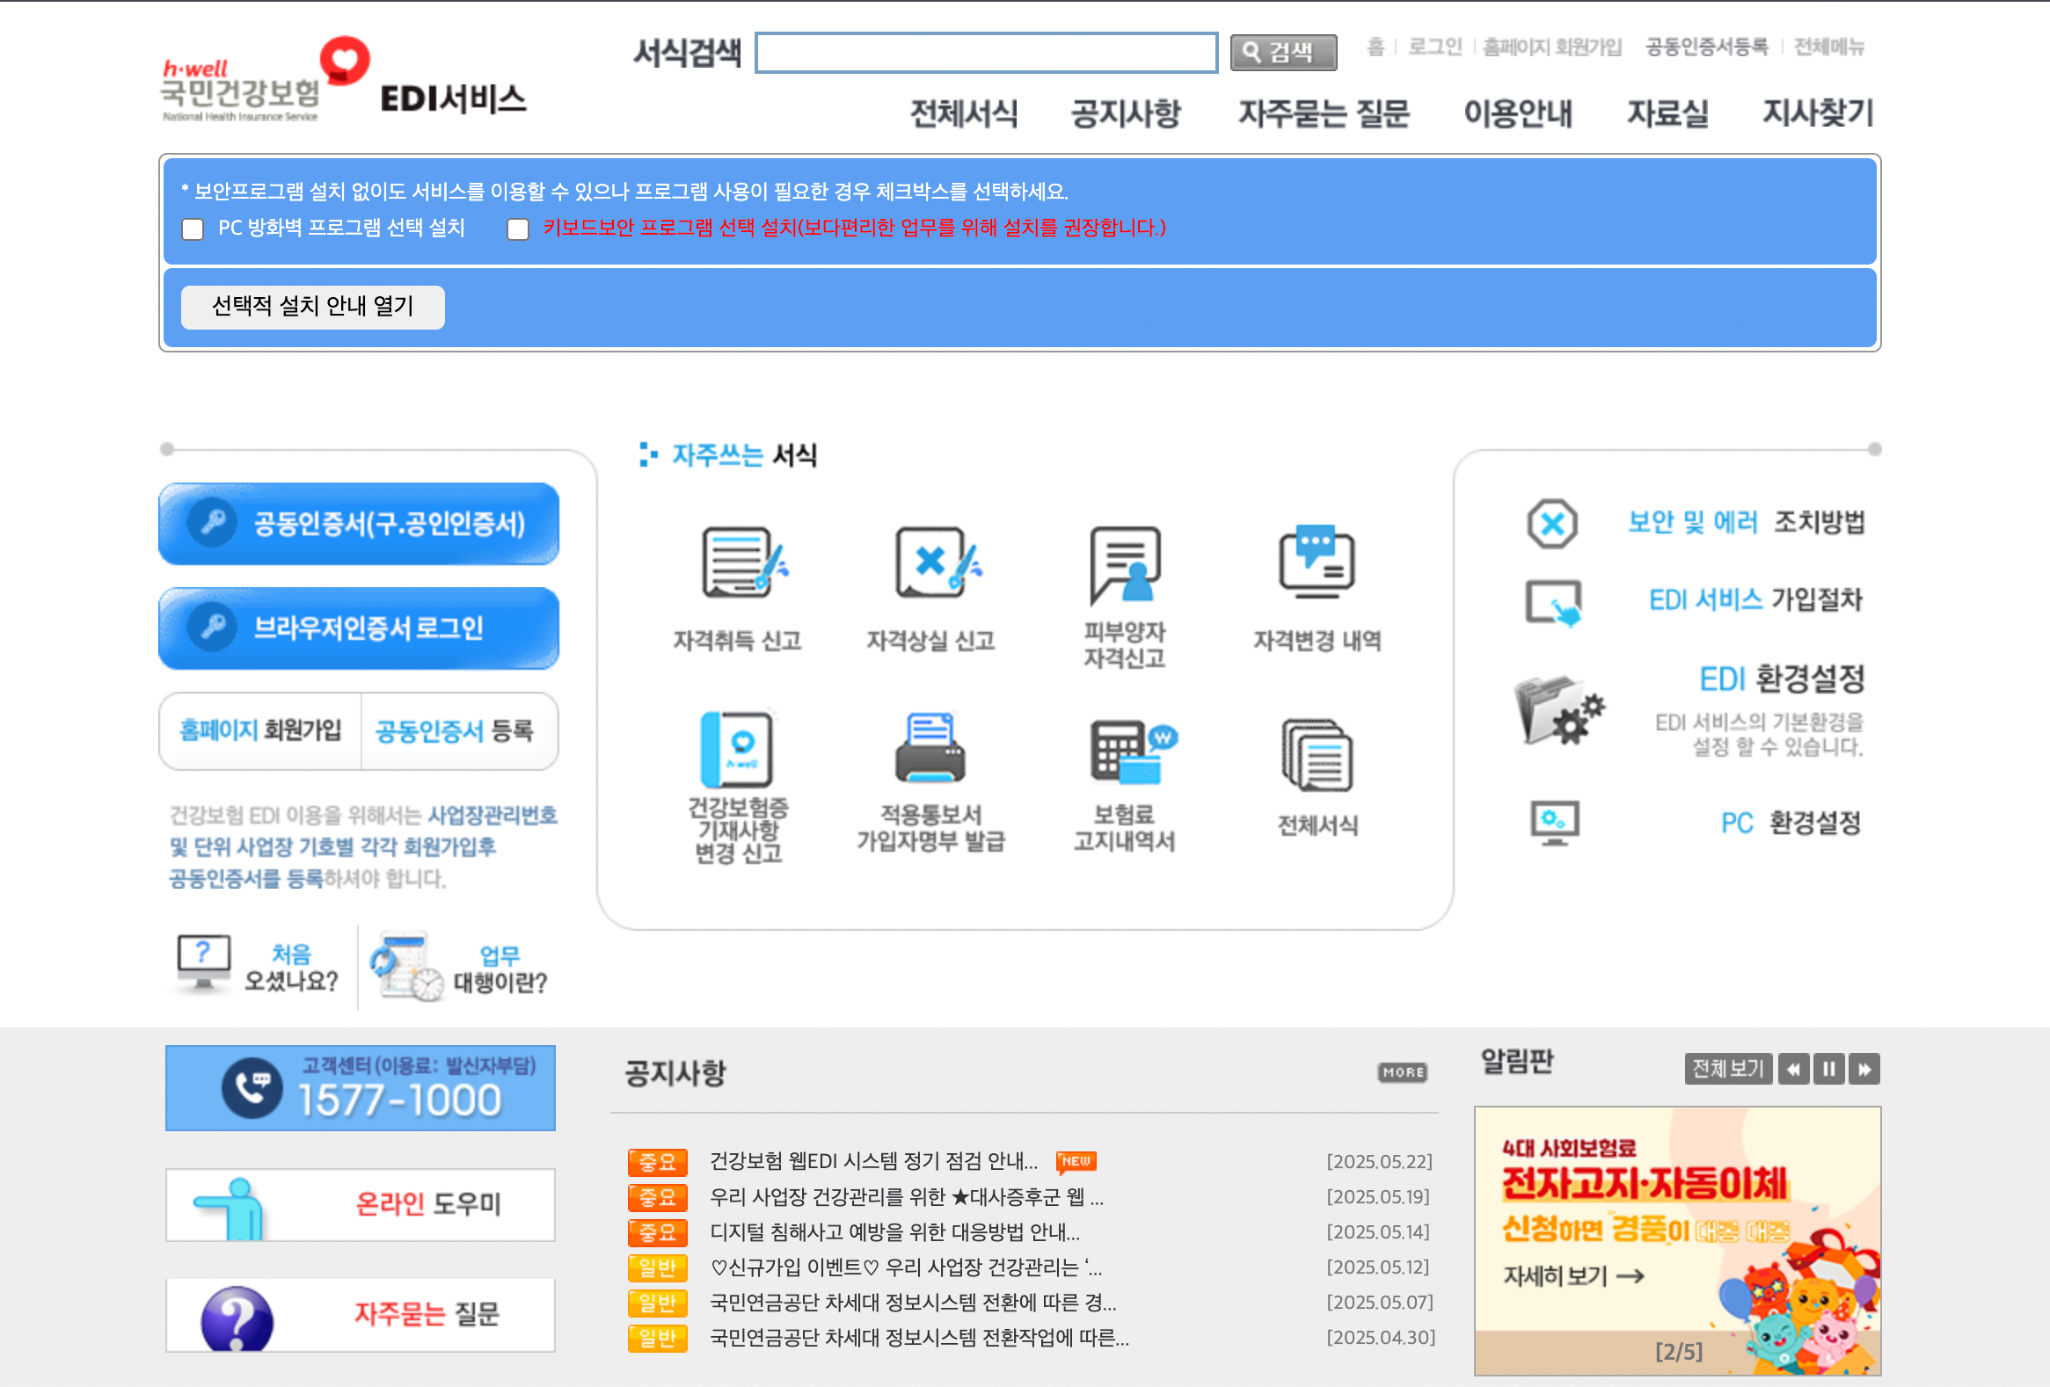Screen dimensions: 2050x1387
Task: Expand notices with the MORE button
Action: [x=1402, y=1072]
